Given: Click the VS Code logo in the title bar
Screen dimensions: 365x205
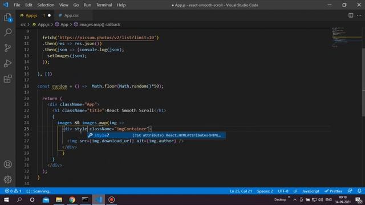Looking at the screenshot, I should coord(6,5).
